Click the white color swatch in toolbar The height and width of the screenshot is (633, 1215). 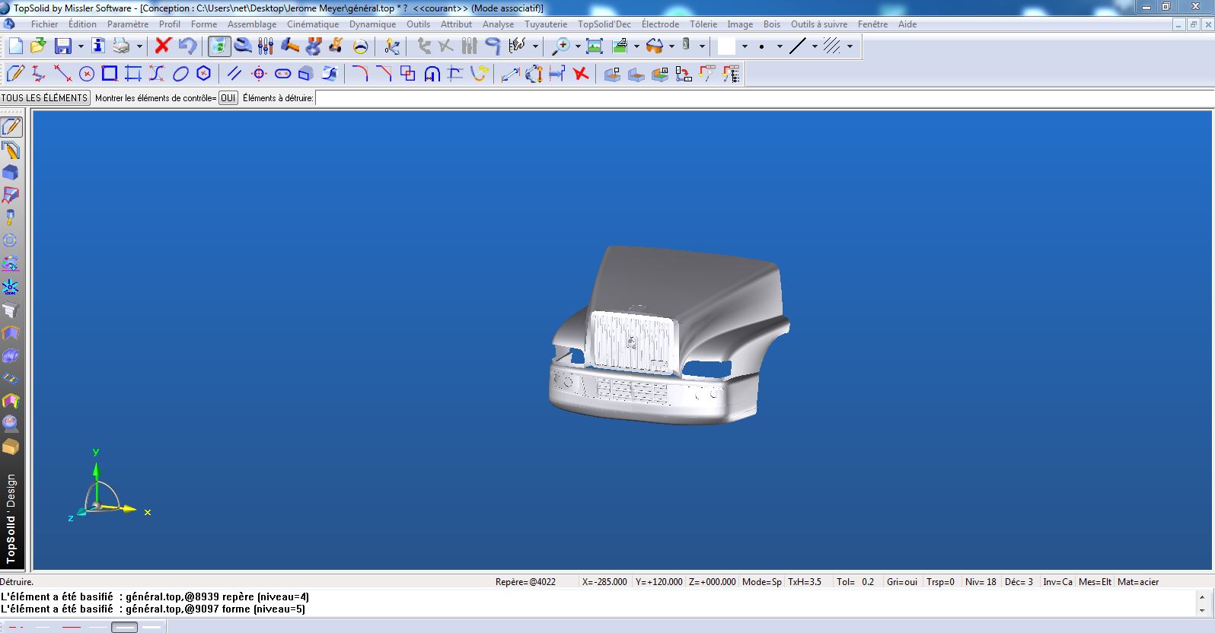pos(727,46)
